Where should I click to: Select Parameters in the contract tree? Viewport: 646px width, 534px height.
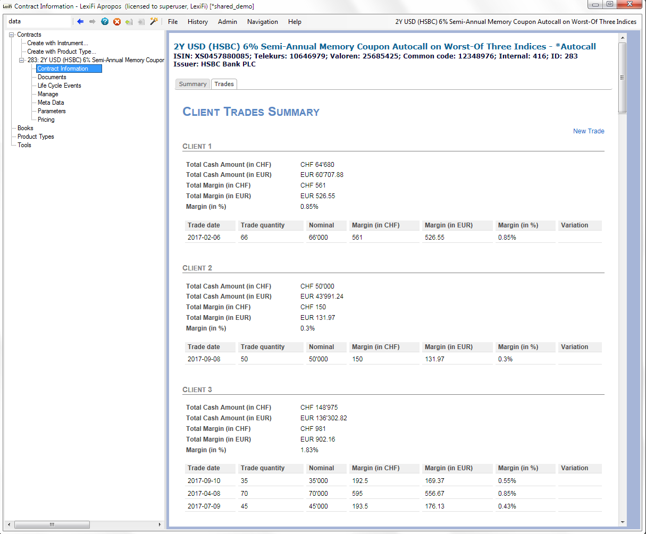[x=52, y=111]
